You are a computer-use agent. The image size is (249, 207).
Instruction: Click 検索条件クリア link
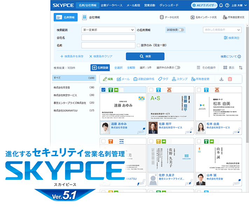(x=101, y=56)
